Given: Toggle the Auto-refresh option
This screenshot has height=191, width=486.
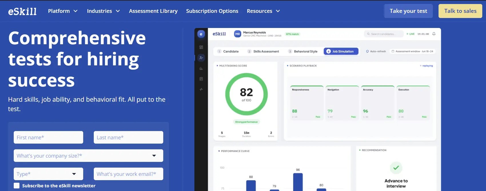Looking at the screenshot, I should tap(376, 51).
